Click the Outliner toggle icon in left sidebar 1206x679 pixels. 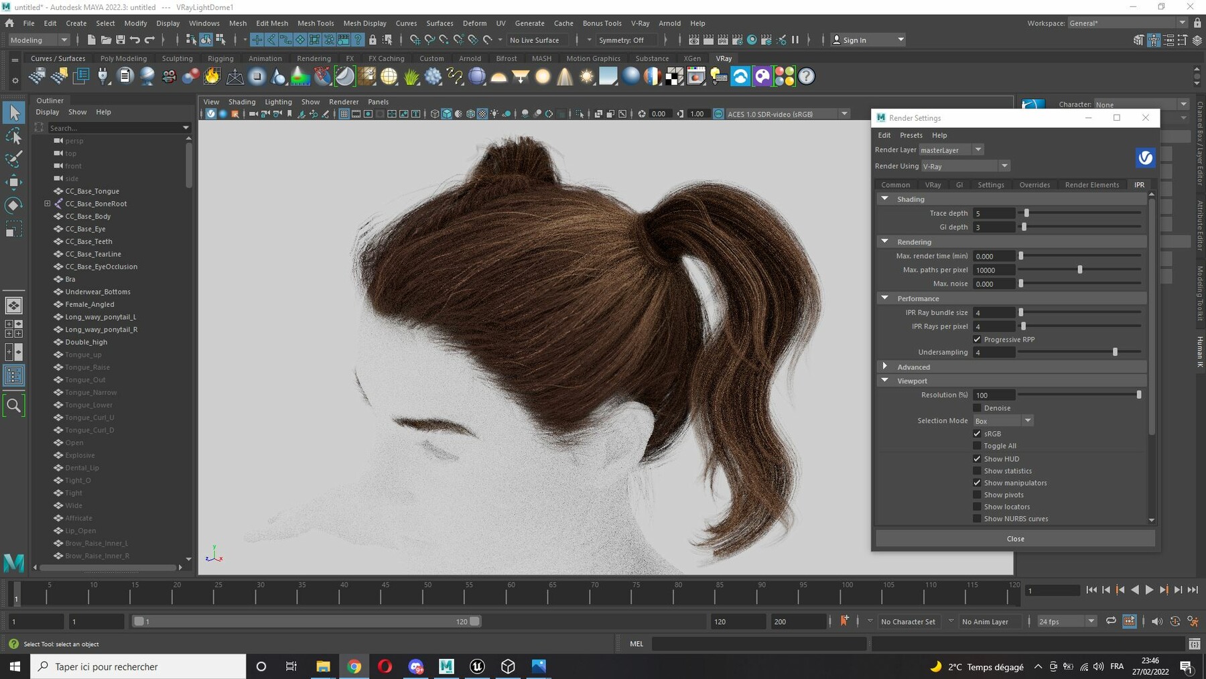(13, 375)
